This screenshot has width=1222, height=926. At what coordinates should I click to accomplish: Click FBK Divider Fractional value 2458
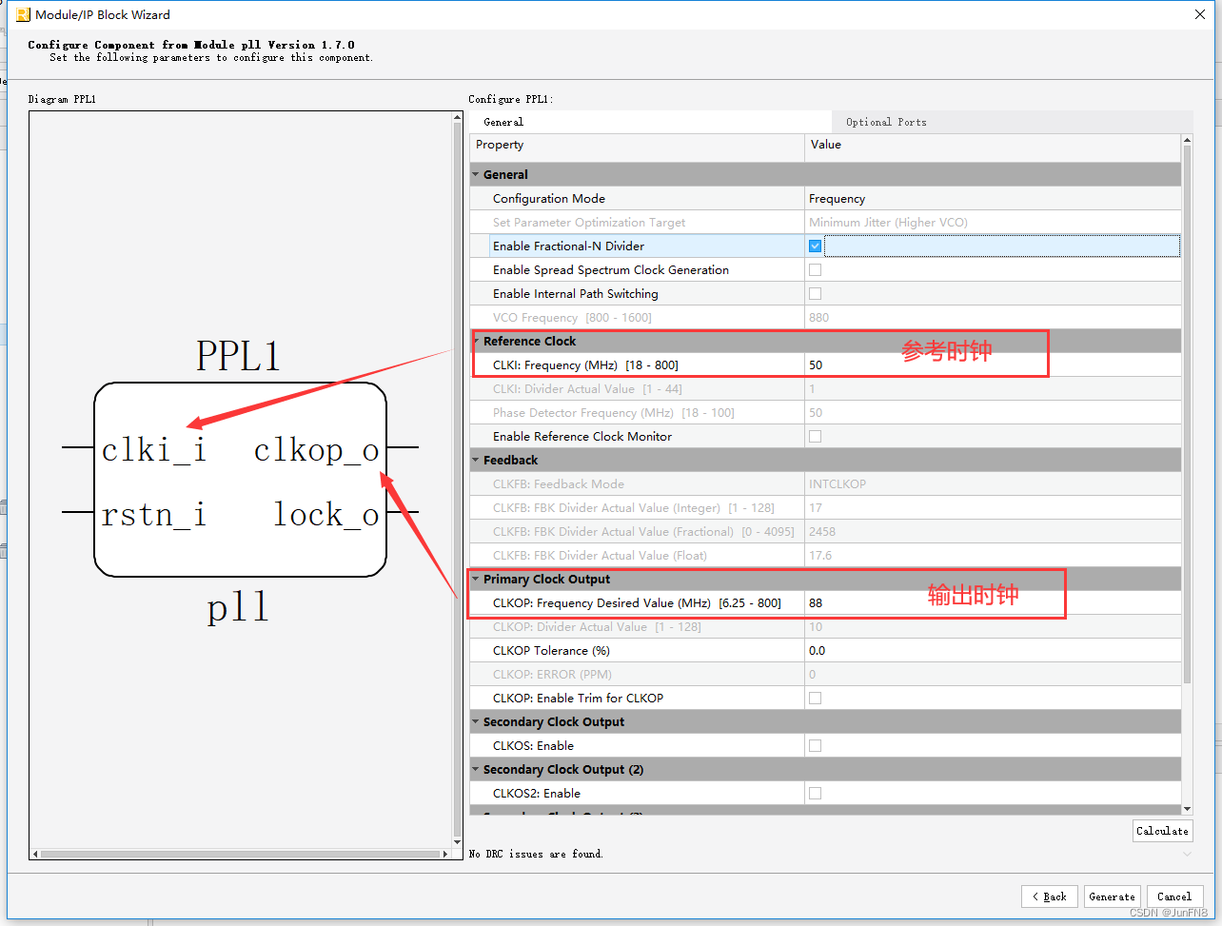[x=822, y=531]
